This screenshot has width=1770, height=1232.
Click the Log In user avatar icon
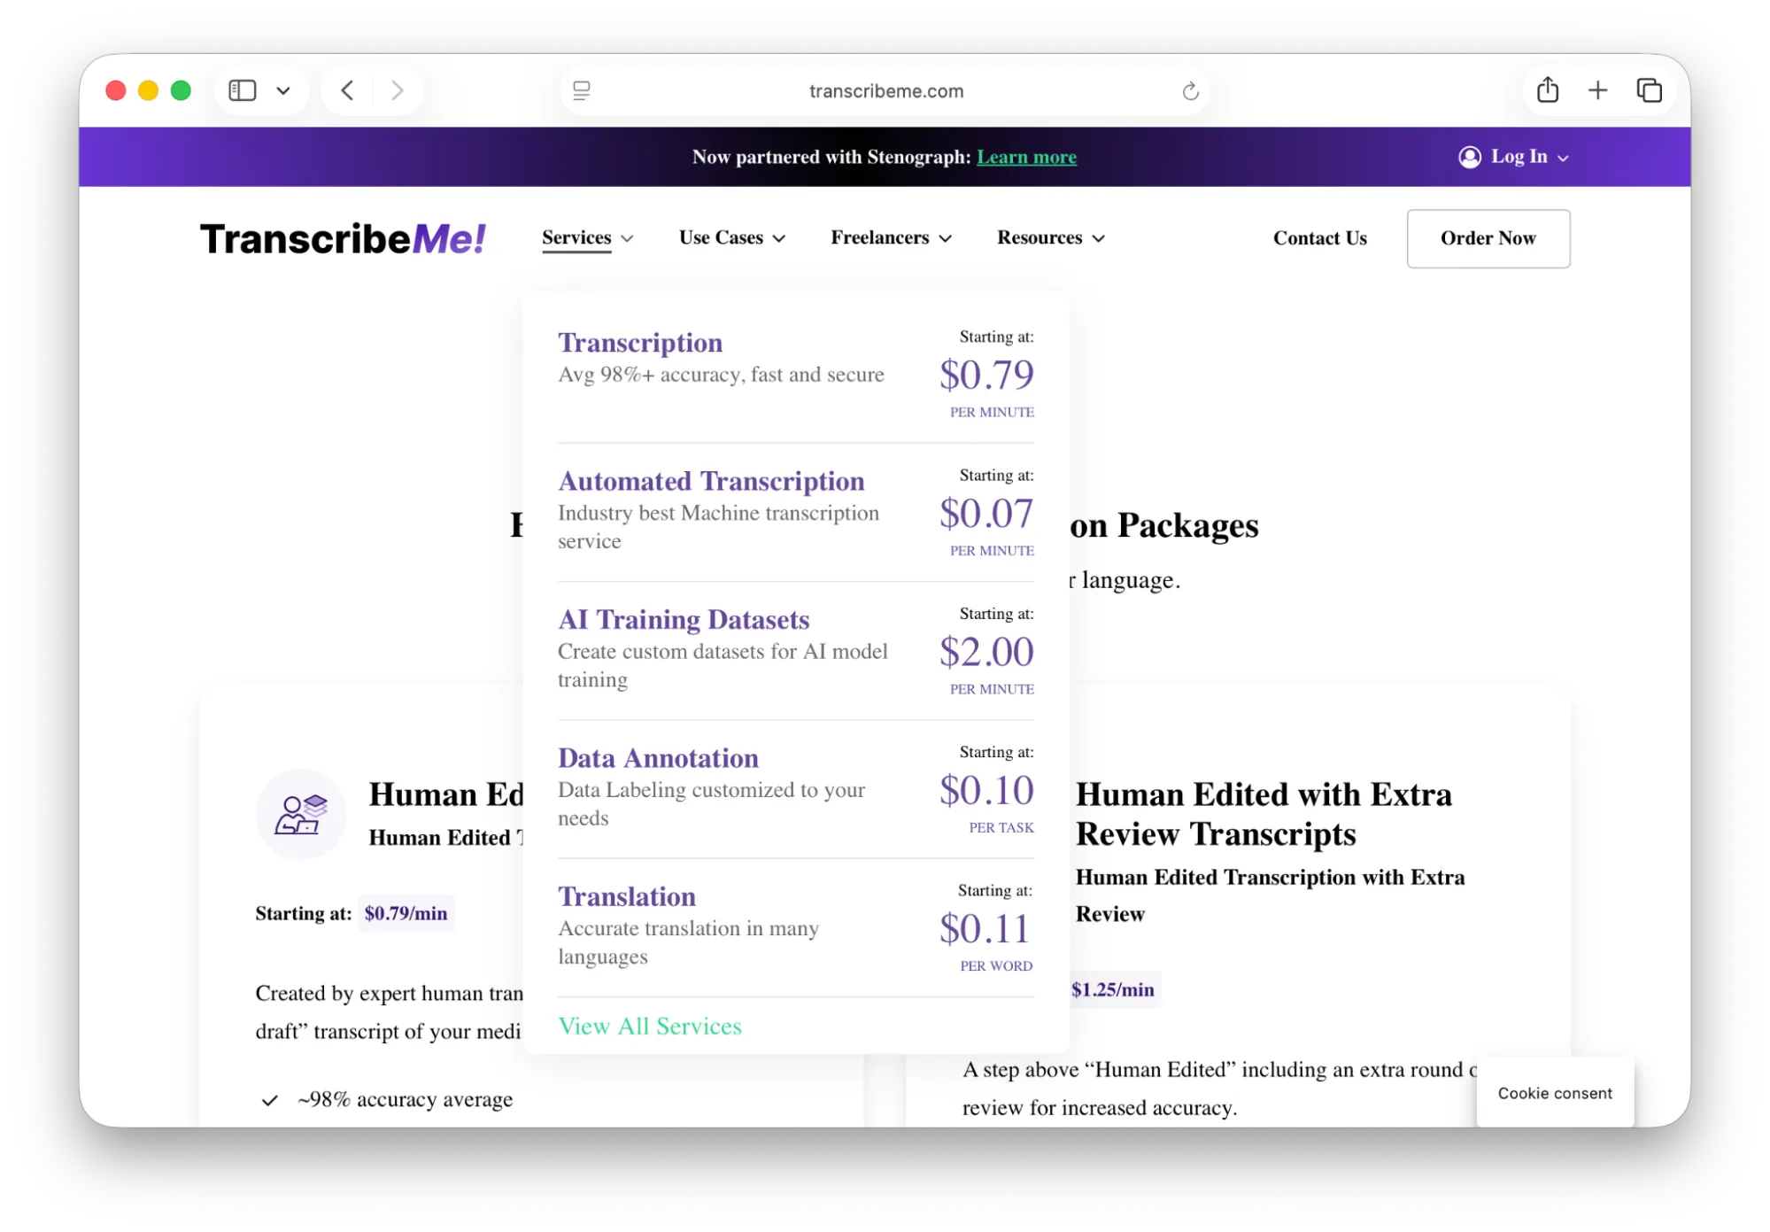pyautogui.click(x=1470, y=157)
